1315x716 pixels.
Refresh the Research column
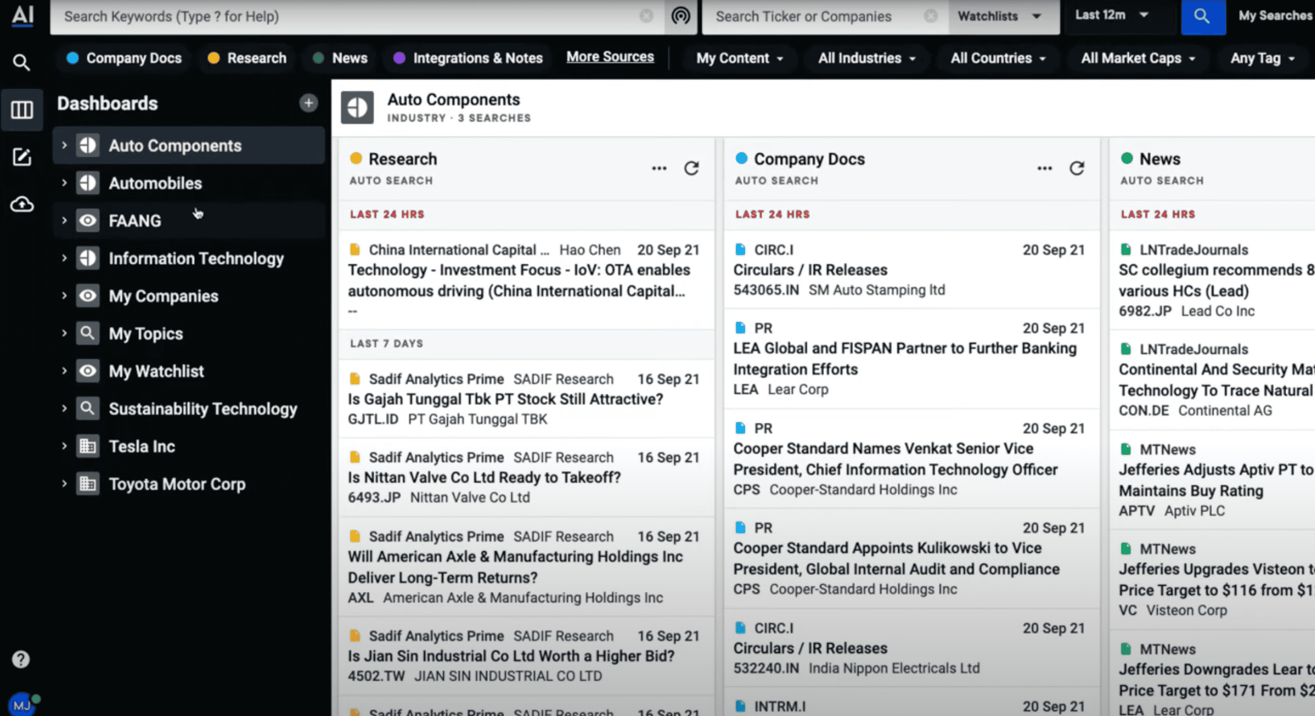point(691,168)
